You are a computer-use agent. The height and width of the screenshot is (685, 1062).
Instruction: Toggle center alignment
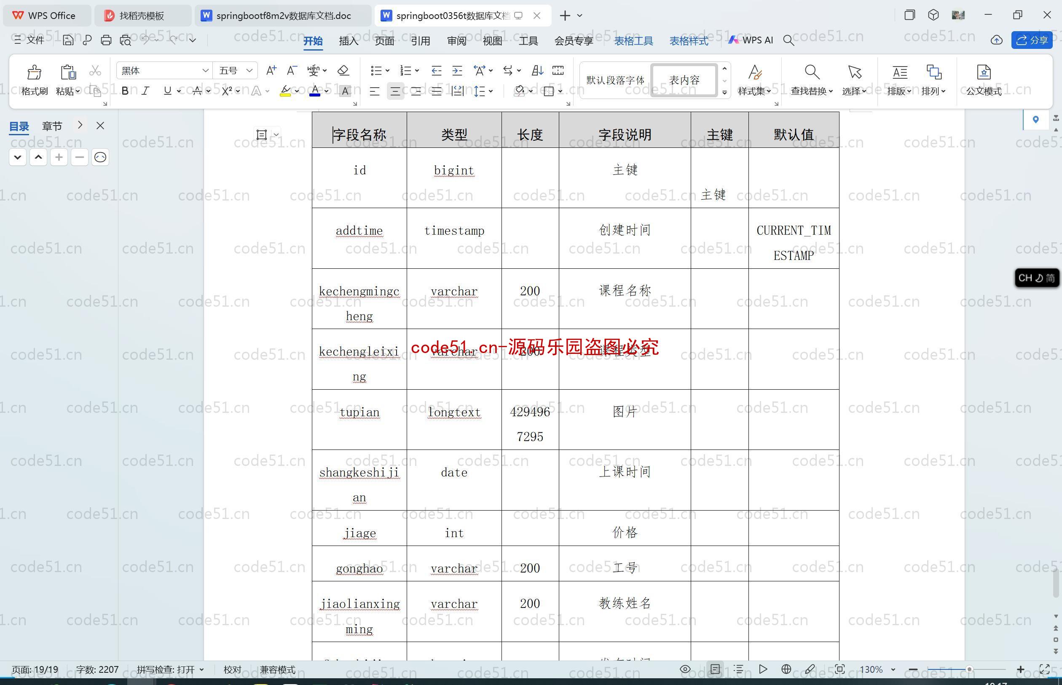(x=395, y=91)
